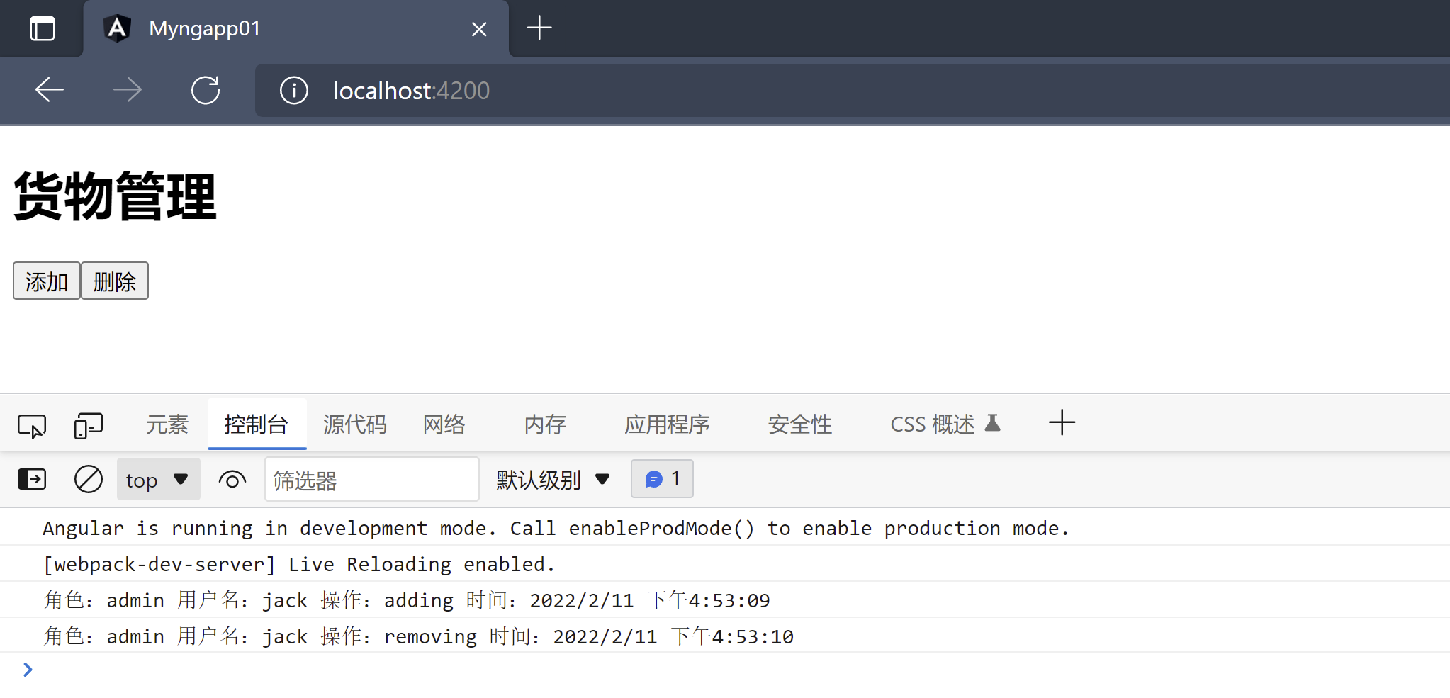Open the 应用程序 tab
Screen dimensions: 1450x698
[668, 424]
